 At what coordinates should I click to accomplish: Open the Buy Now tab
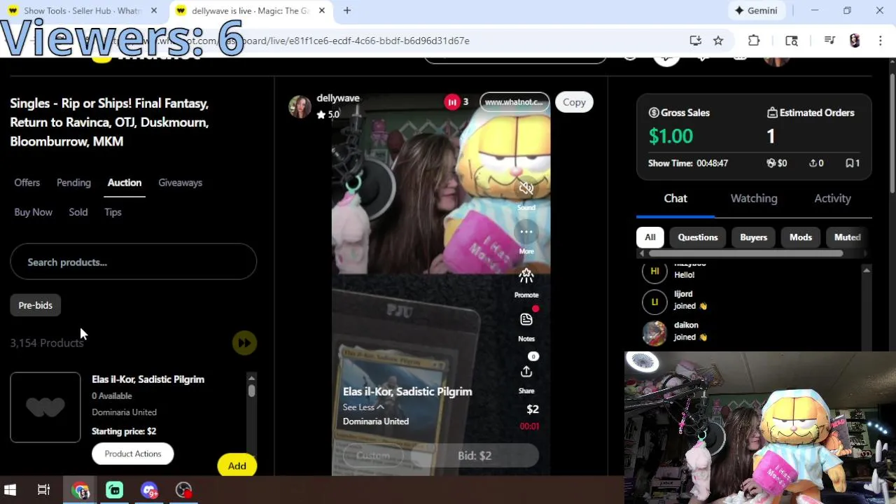(x=33, y=212)
